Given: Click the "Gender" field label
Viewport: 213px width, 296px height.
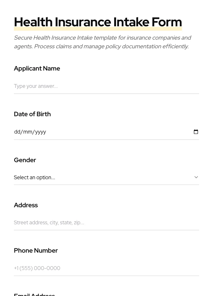Looking at the screenshot, I should (25, 160).
